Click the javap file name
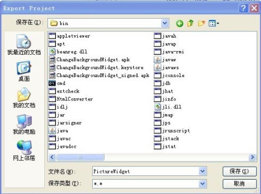Screen dimensions: 261x194 click(169, 44)
